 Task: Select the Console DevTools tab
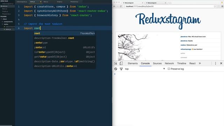(x=145, y=63)
